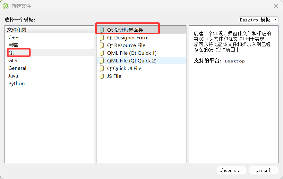
Task: Click the file icon beside Qt Designer Form
Action: [x=102, y=38]
